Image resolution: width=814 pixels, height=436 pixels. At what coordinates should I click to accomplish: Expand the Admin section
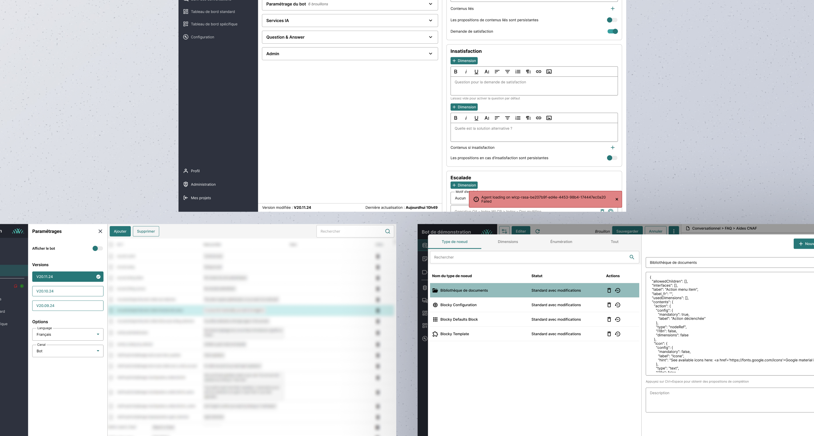tap(350, 54)
